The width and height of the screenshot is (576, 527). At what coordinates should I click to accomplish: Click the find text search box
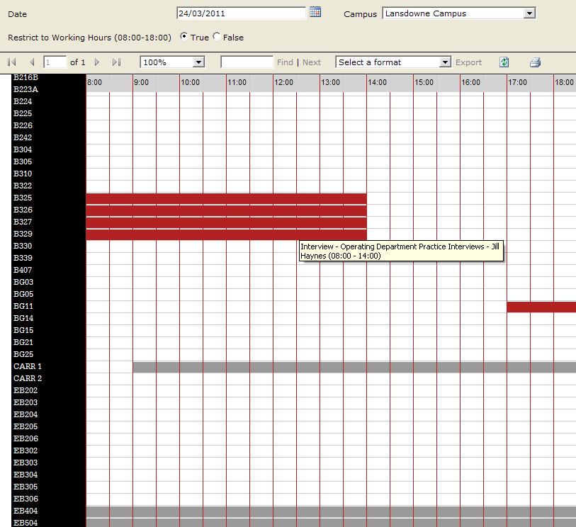click(x=247, y=62)
